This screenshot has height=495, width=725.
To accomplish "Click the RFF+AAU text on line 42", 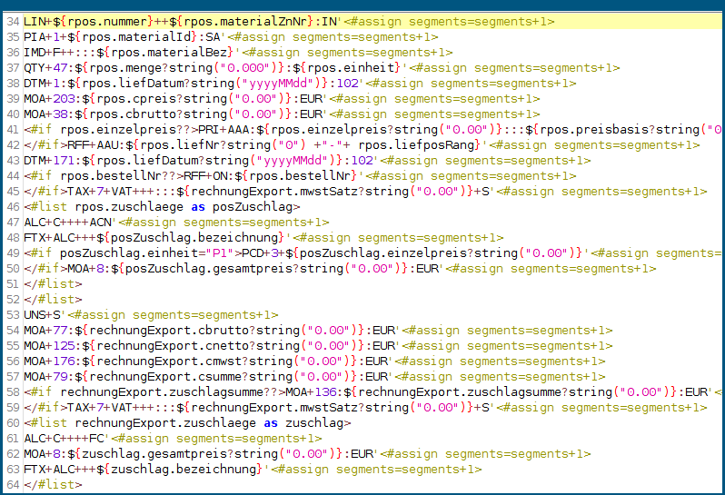I will tap(89, 144).
